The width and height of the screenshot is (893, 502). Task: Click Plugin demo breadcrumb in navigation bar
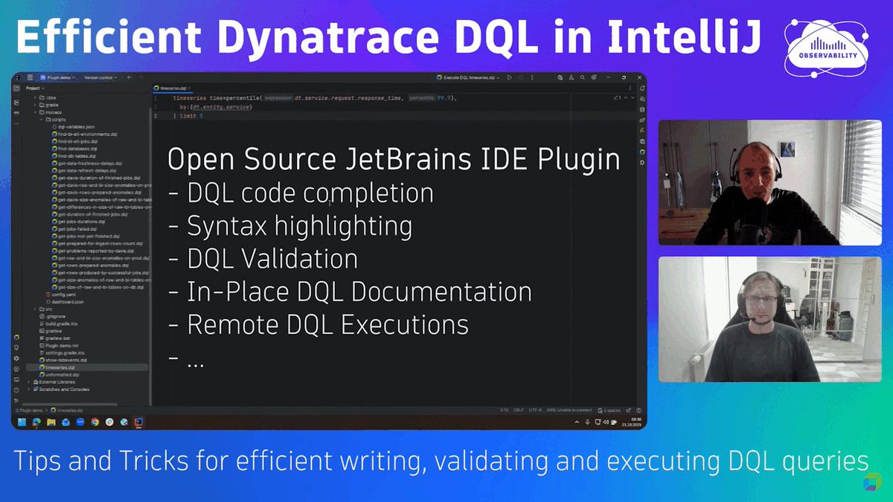click(29, 411)
